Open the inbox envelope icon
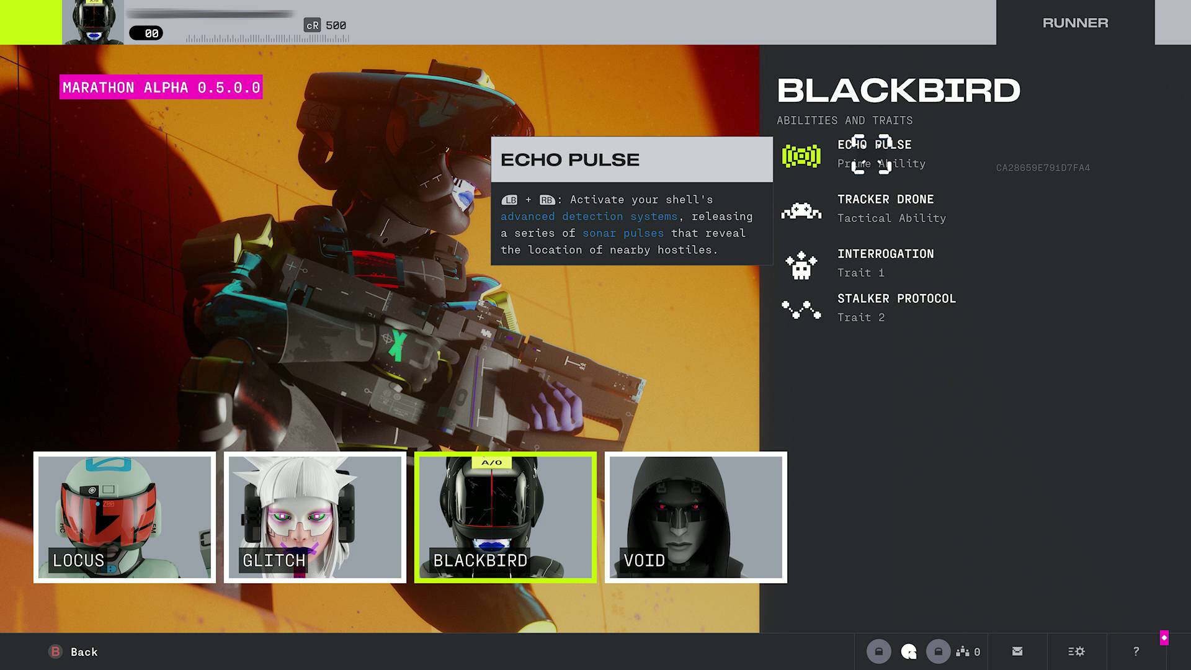The image size is (1191, 670). (x=1017, y=651)
